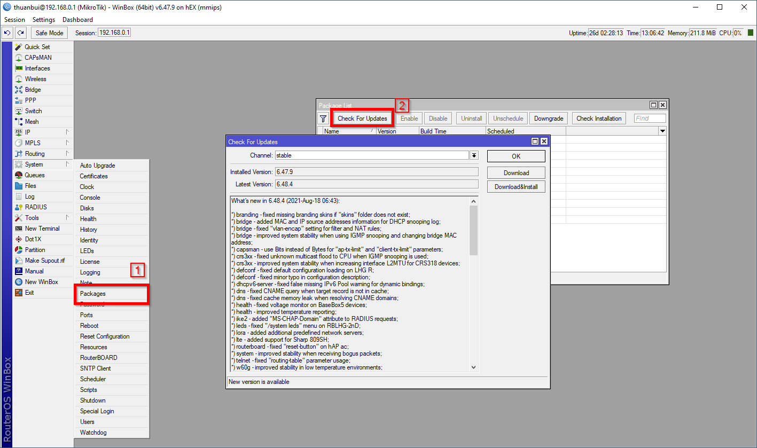The height and width of the screenshot is (448, 757).
Task: Open the filter funnel in Package List
Action: (323, 119)
